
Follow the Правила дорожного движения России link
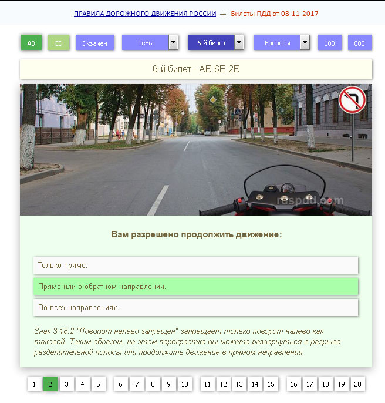(x=145, y=13)
